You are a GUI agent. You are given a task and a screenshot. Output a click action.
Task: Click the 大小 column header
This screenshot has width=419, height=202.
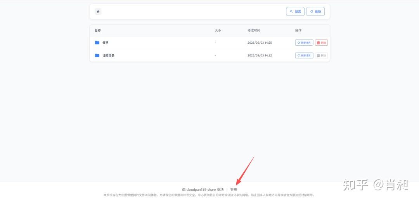[x=218, y=30]
